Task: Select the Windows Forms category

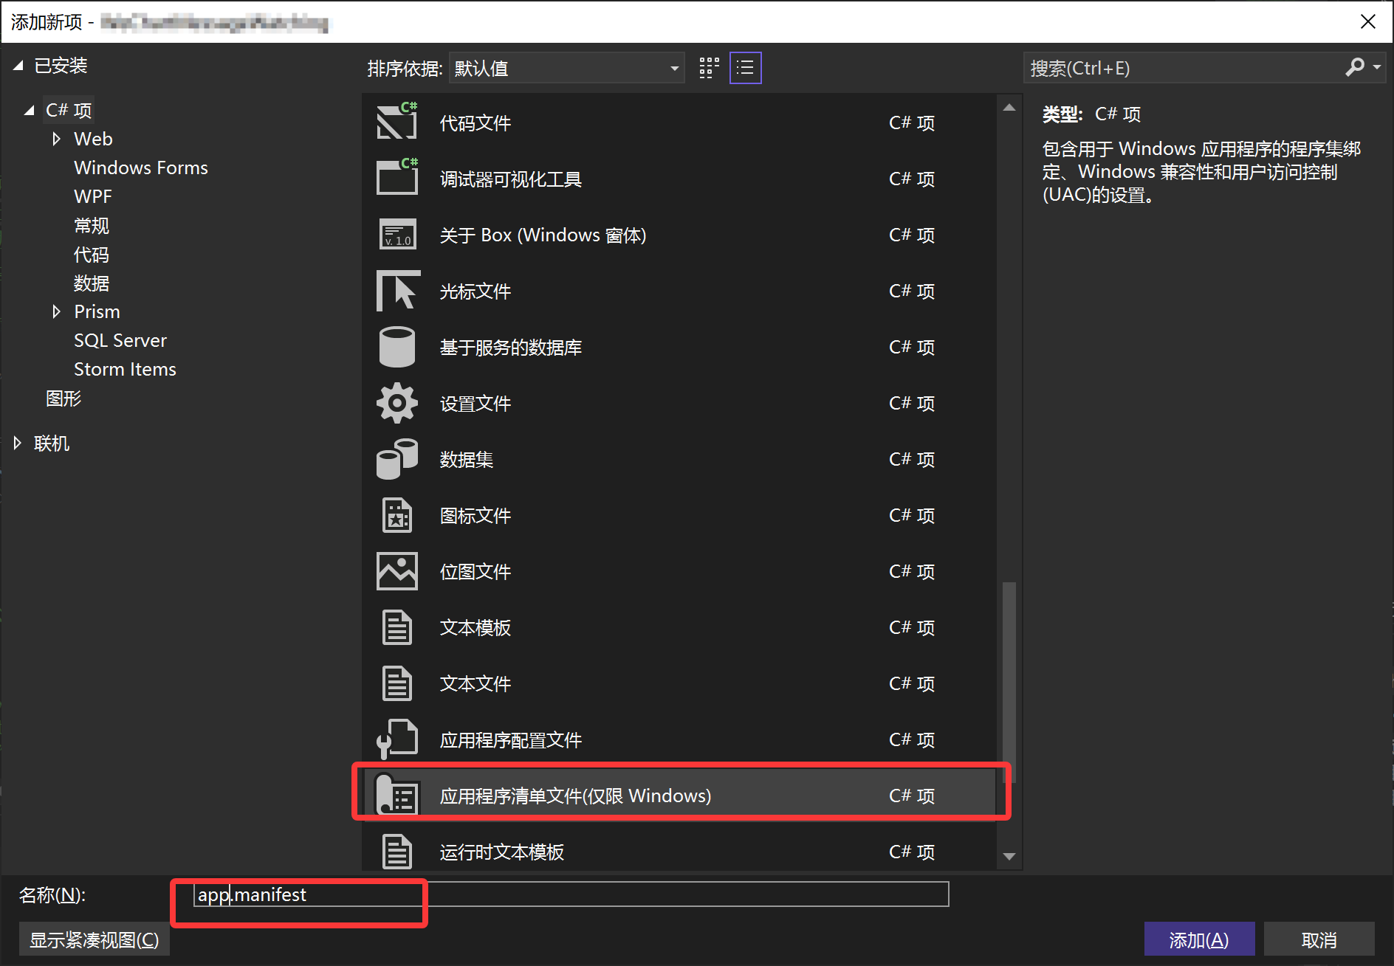Action: [141, 168]
